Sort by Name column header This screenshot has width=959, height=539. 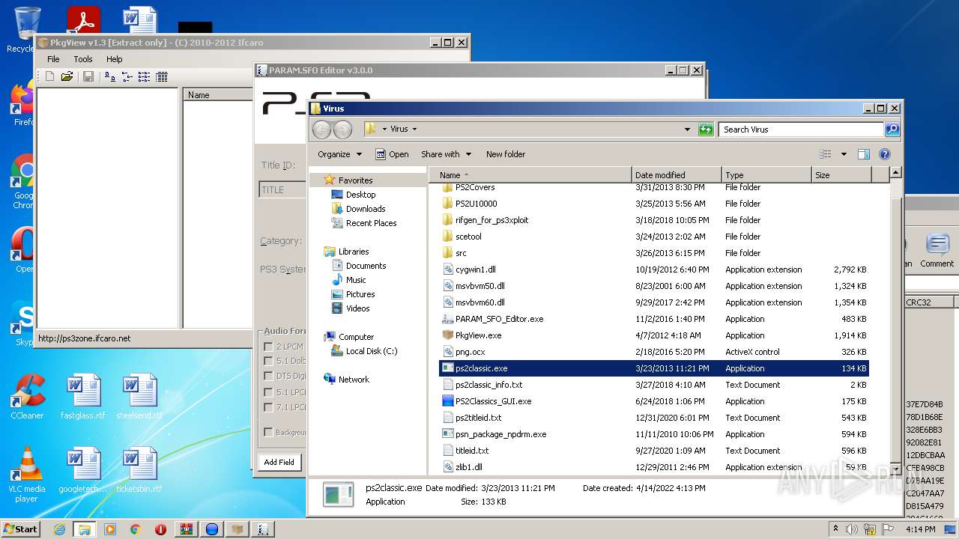point(530,175)
